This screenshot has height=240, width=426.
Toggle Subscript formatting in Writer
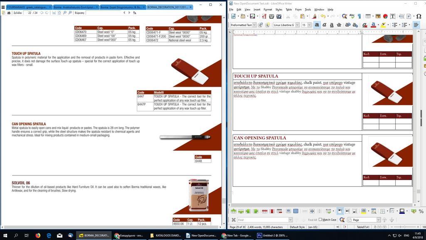(355, 25)
